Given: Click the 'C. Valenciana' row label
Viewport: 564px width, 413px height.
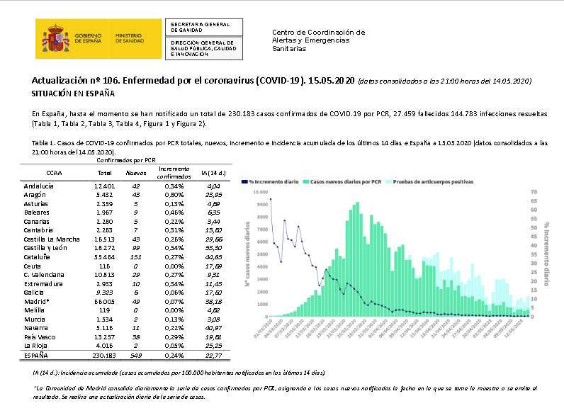Looking at the screenshot, I should [44, 275].
